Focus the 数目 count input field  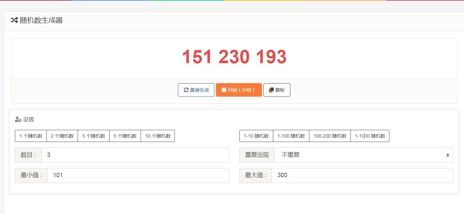click(135, 155)
